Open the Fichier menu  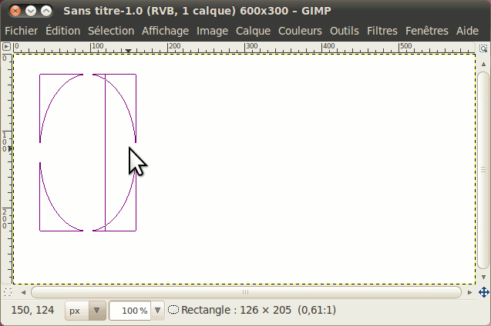(x=22, y=31)
